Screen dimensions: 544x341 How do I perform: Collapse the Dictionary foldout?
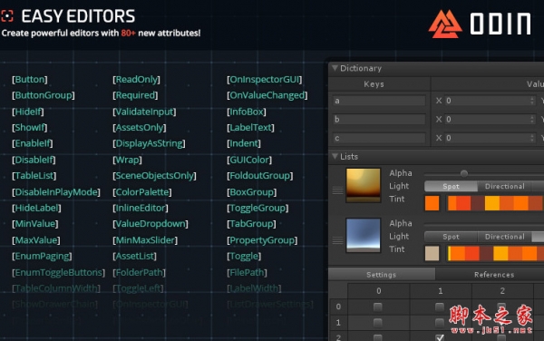click(x=335, y=68)
